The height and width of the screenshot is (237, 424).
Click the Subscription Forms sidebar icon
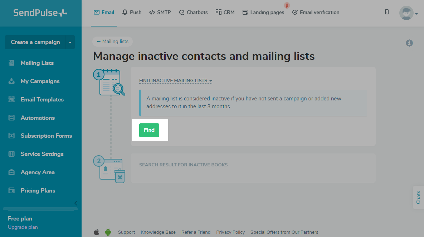click(x=12, y=136)
